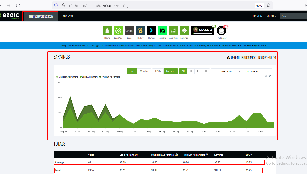307x174 pixels.
Task: Show EPMV on the chart
Action: click(x=158, y=71)
